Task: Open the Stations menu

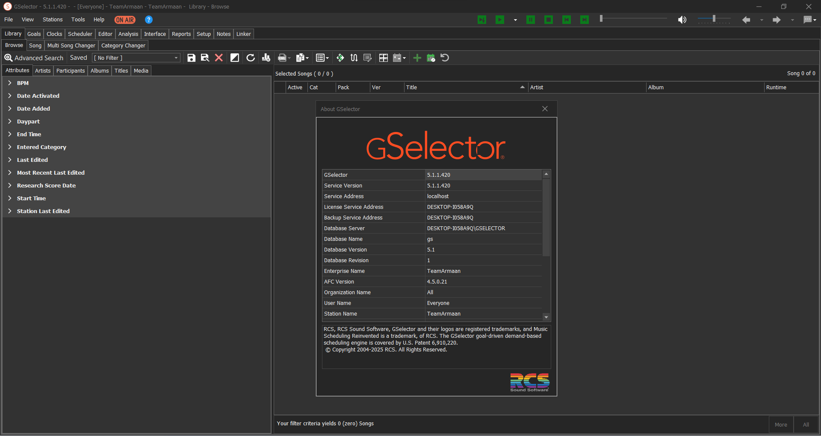Action: (52, 20)
